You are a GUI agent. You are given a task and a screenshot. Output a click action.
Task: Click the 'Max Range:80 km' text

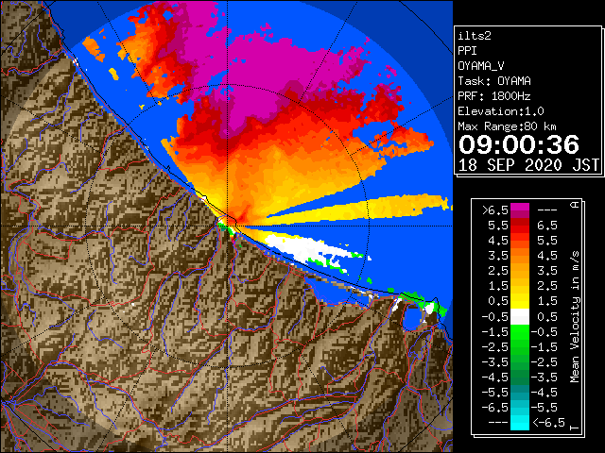[507, 126]
